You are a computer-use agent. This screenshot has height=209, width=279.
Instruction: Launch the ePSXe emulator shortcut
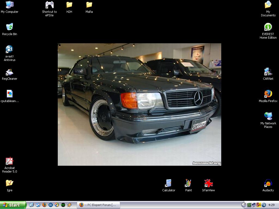click(49, 5)
